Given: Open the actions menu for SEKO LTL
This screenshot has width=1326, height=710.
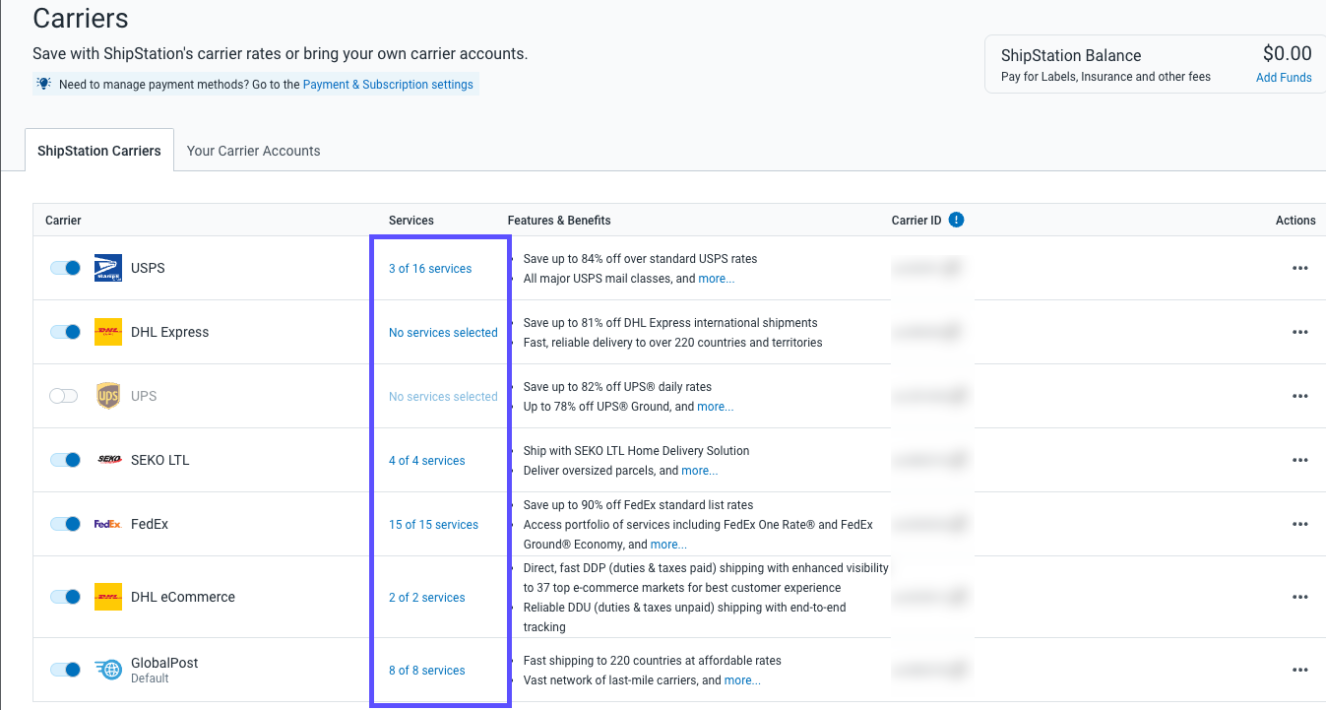Looking at the screenshot, I should [x=1300, y=459].
